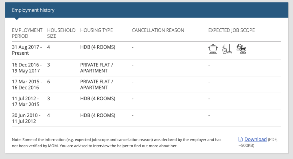Select the 30 Jun 2010 - 11 Jul 2012 period
Viewport: 293px width, 159px height.
[x=26, y=118]
